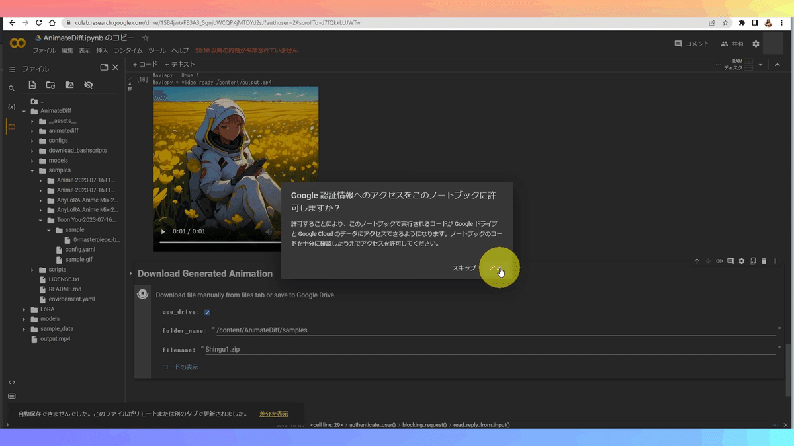Reload the browser page

pos(39,22)
